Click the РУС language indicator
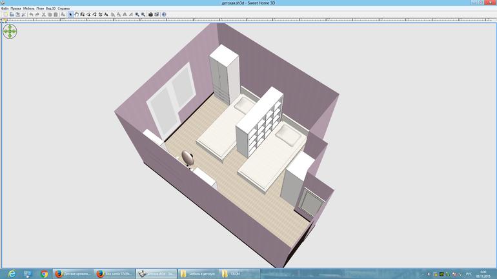Screen dimensions: 497x279 (x=469, y=274)
